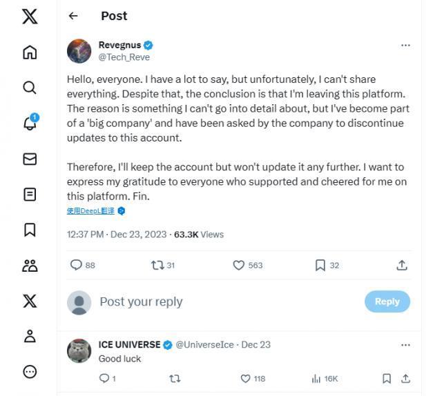Open the X logo home
Image resolution: width=442 pixels, height=396 pixels.
click(30, 17)
